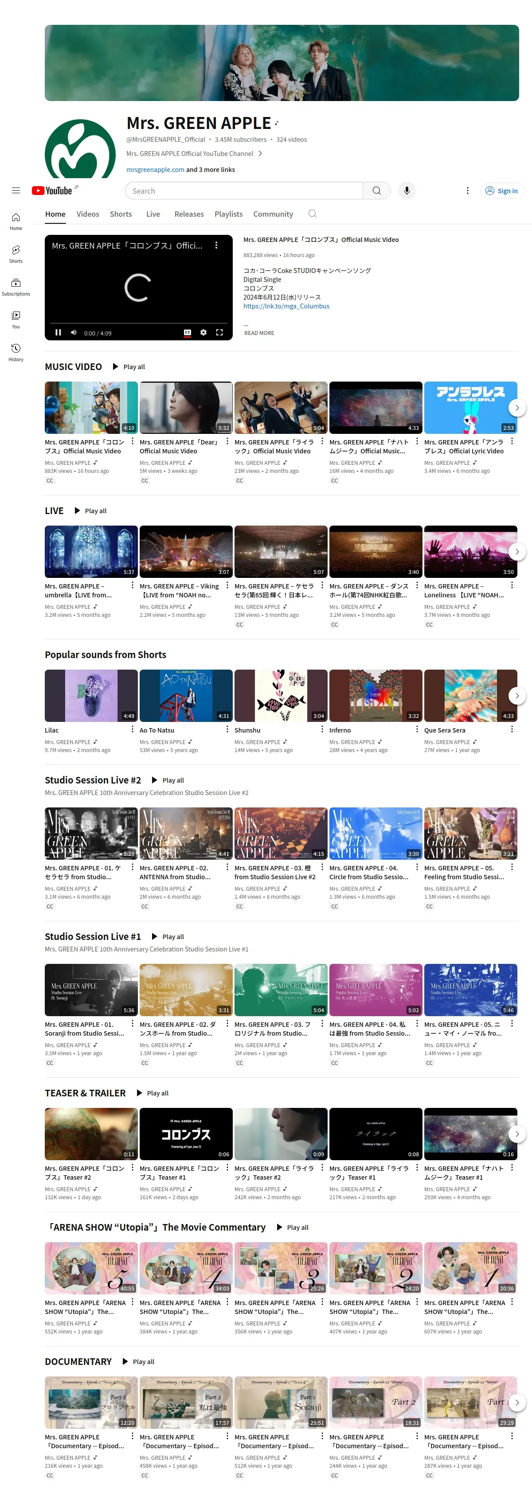Open アンラブレス Official Lyric Video thumbnail
This screenshot has width=532, height=1497.
(470, 407)
